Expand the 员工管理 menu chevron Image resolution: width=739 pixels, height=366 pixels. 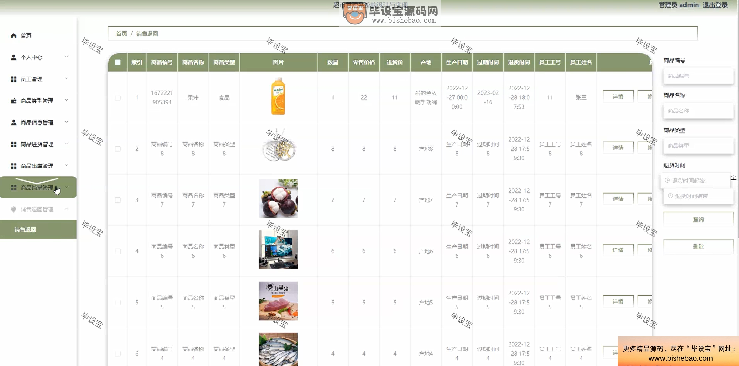coord(66,78)
